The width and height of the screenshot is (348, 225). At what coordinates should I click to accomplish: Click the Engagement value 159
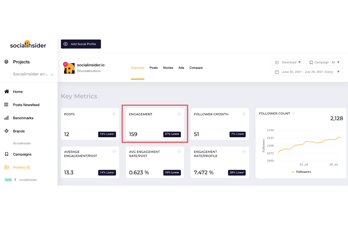(133, 134)
